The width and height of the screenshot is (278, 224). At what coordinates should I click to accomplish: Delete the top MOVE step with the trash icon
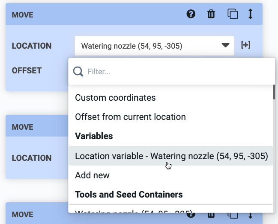click(211, 14)
